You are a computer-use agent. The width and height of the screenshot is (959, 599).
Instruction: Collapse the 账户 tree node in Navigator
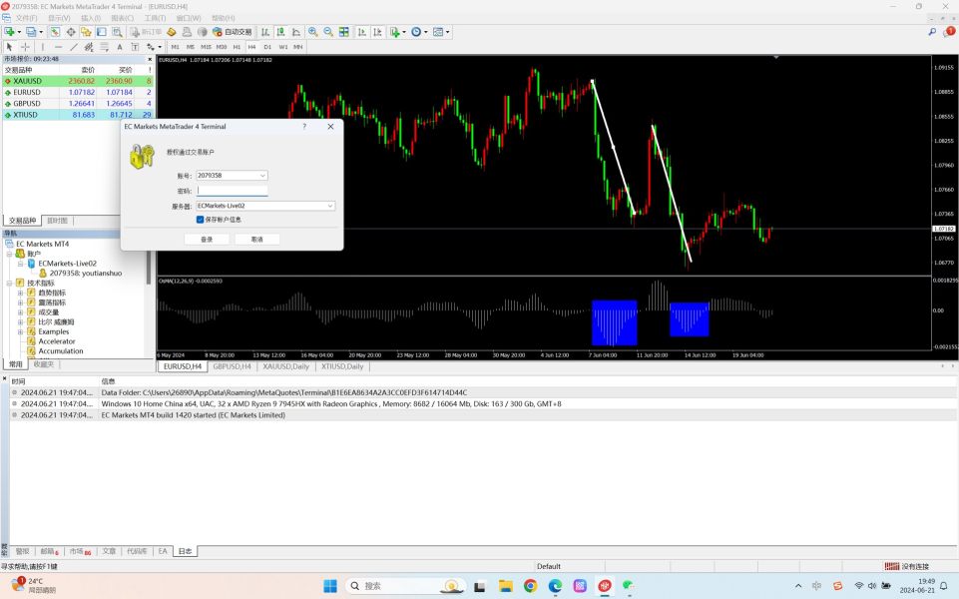pyautogui.click(x=9, y=254)
